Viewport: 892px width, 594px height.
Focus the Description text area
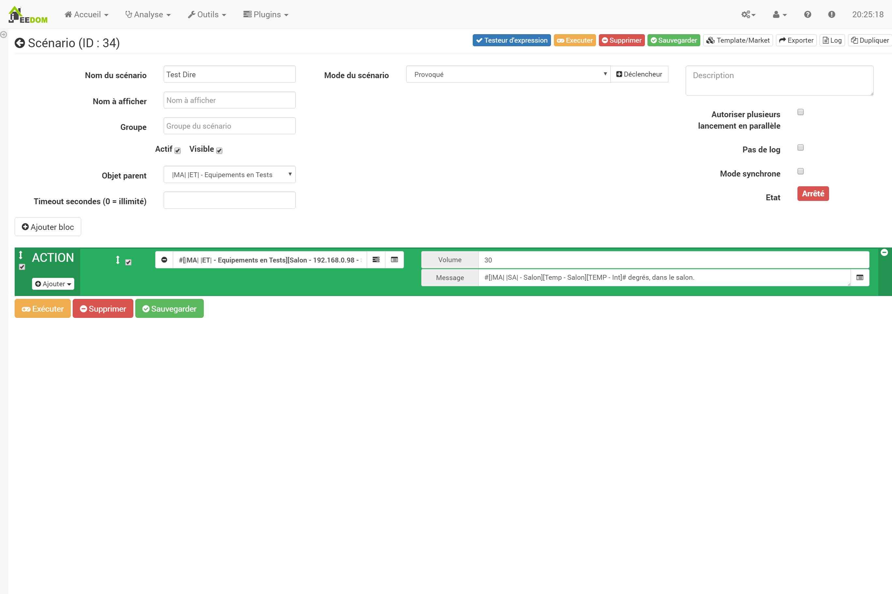780,81
